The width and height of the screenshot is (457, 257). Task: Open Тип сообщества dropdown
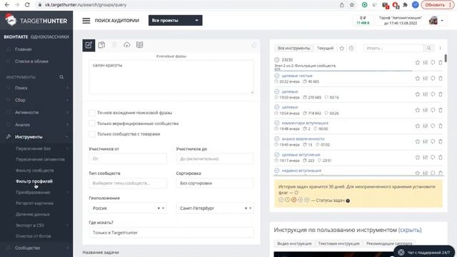(x=128, y=183)
